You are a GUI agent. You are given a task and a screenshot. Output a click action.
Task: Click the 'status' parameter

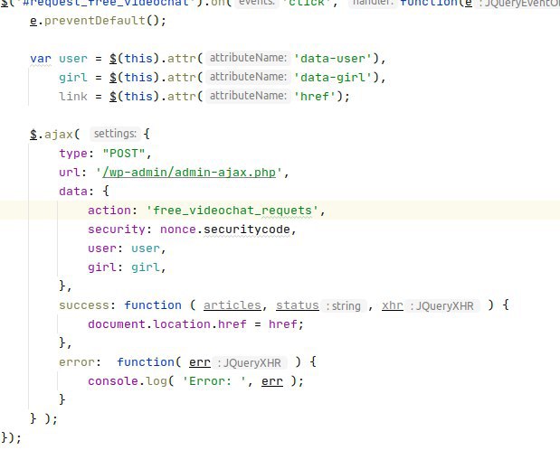coord(297,305)
